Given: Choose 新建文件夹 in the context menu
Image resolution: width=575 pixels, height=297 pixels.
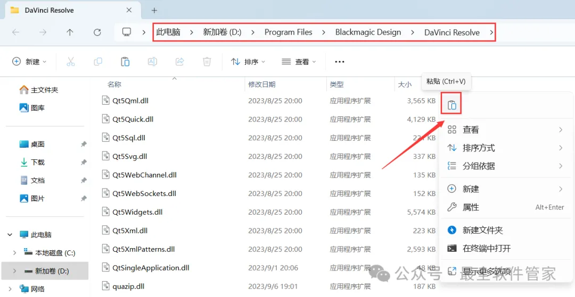Looking at the screenshot, I should click(506, 230).
